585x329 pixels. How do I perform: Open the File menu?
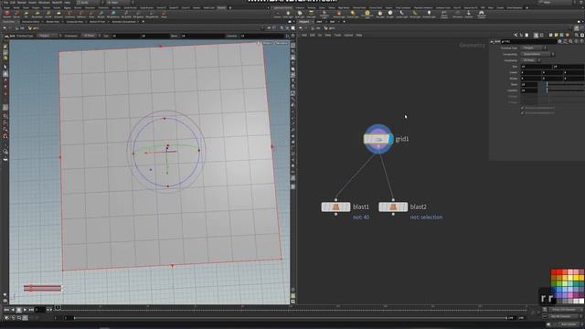pyautogui.click(x=5, y=2)
